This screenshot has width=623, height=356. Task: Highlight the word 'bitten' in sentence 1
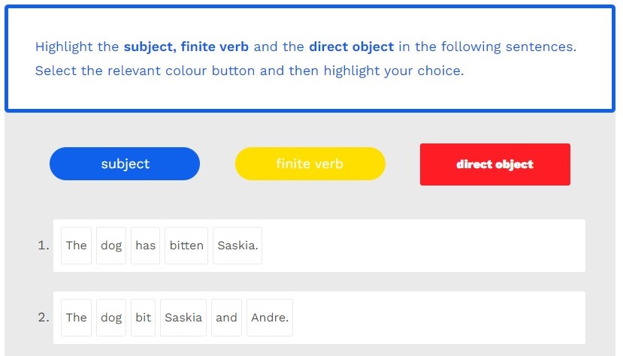click(x=186, y=246)
